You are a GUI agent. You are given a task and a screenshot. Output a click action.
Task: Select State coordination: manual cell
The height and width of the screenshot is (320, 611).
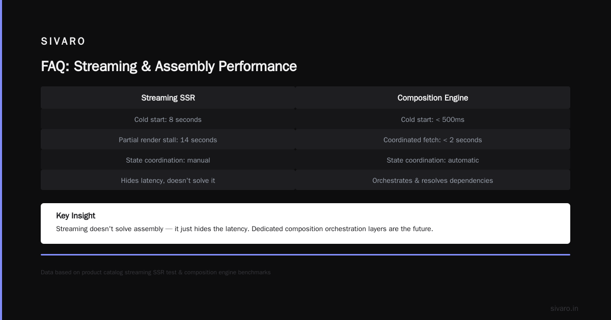(x=168, y=160)
